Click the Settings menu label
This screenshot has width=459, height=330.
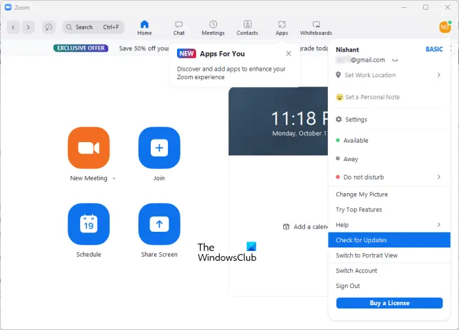356,120
